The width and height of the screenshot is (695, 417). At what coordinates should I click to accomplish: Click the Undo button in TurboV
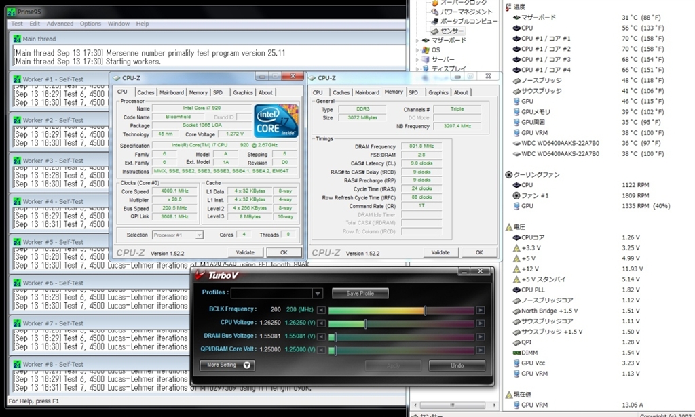457,365
